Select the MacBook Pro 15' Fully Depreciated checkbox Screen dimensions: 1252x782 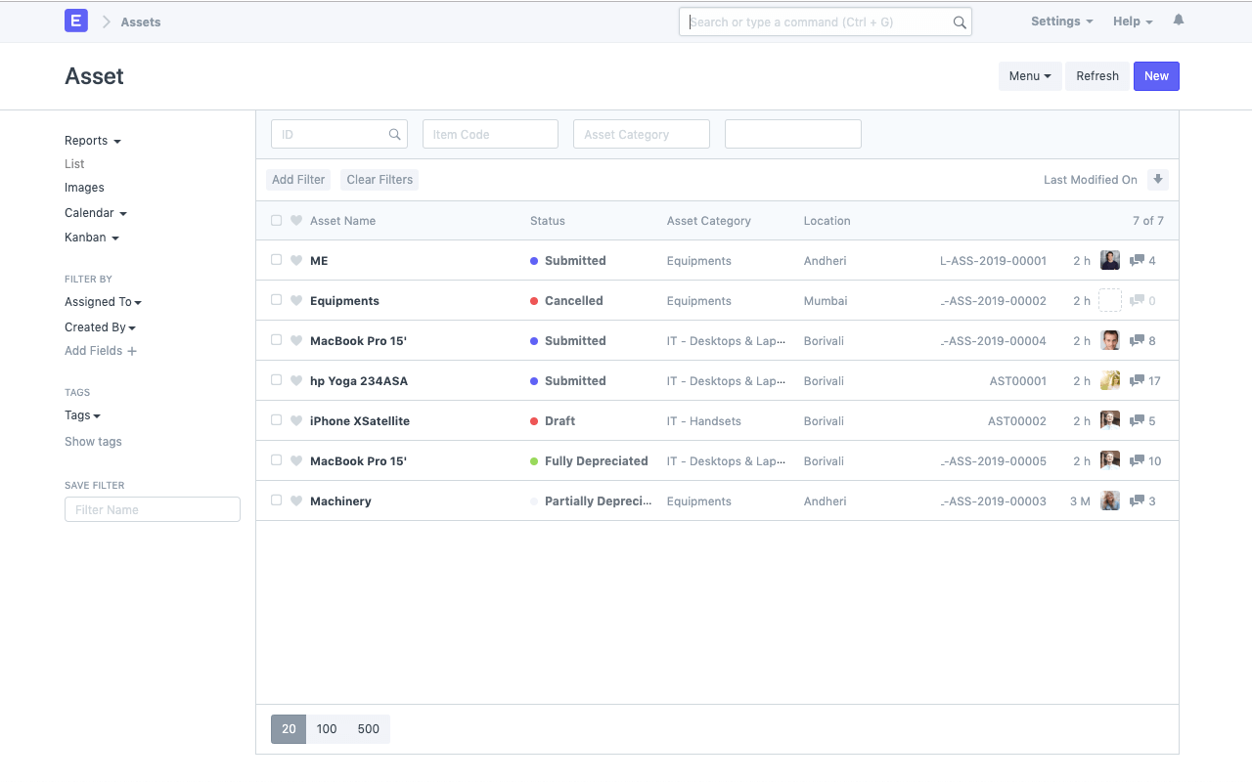pyautogui.click(x=277, y=460)
